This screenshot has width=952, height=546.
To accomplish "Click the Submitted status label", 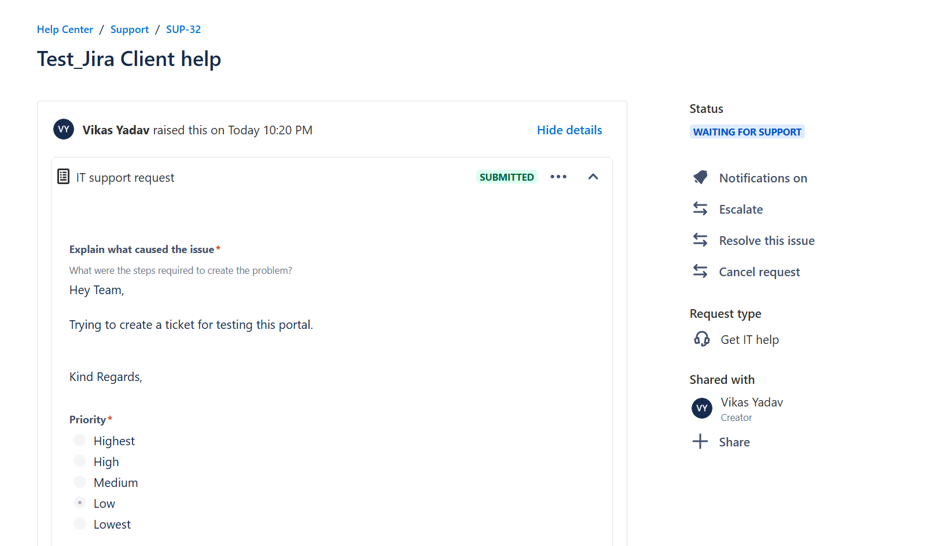I will click(506, 177).
